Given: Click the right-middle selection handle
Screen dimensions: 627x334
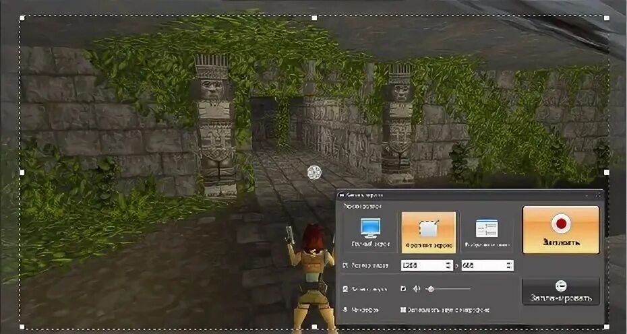Looking at the screenshot, I should [607, 172].
